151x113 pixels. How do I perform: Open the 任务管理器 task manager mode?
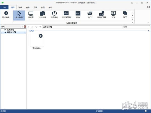point(66,15)
